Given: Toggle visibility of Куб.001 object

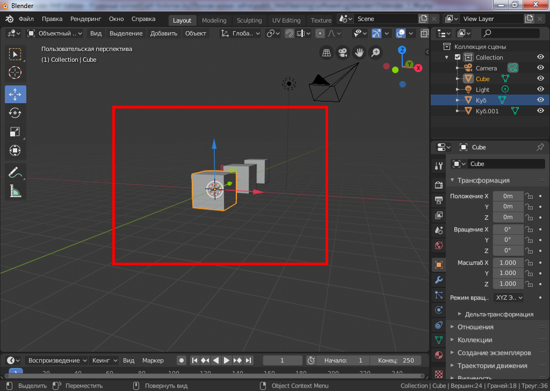Looking at the screenshot, I should coord(540,111).
